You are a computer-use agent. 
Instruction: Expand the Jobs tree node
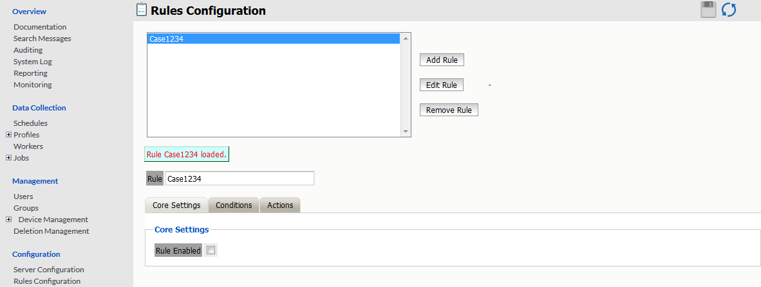pyautogui.click(x=8, y=158)
